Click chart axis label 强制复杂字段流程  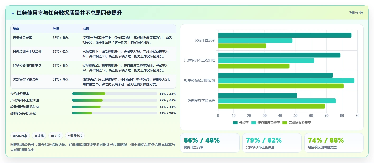(x=201, y=101)
